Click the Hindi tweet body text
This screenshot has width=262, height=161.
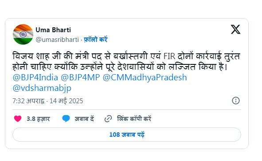126,61
